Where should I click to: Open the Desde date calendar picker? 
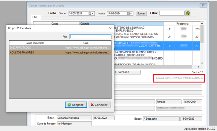pyautogui.click(x=90, y=13)
